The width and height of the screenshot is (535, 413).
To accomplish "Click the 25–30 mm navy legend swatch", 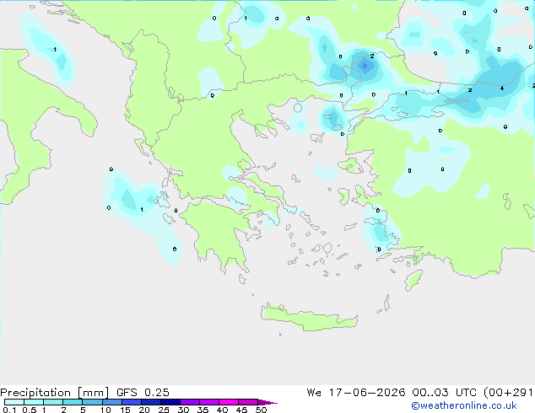I will [170, 402].
